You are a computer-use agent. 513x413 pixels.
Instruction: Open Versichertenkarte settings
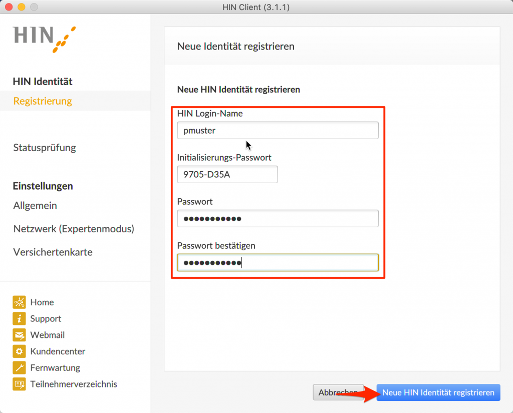coord(53,252)
